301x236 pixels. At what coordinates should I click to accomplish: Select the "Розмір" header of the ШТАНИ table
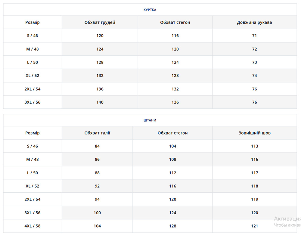tap(33, 133)
